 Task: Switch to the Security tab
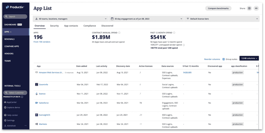(x=54, y=26)
